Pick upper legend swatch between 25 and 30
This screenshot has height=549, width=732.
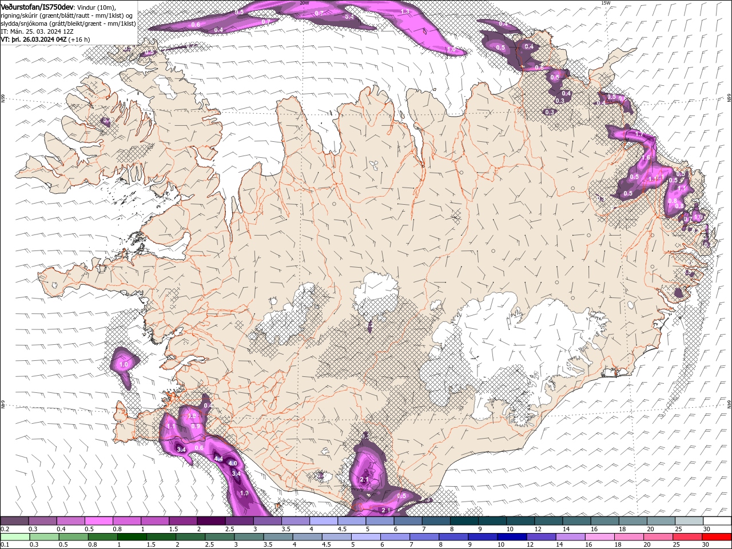coord(690,521)
